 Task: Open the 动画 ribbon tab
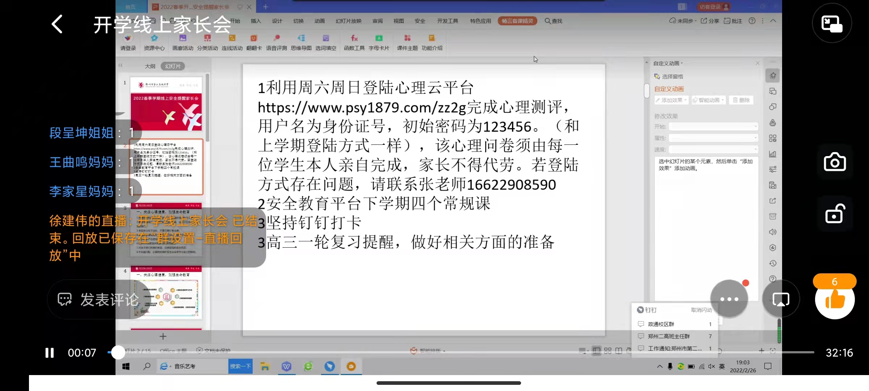319,21
